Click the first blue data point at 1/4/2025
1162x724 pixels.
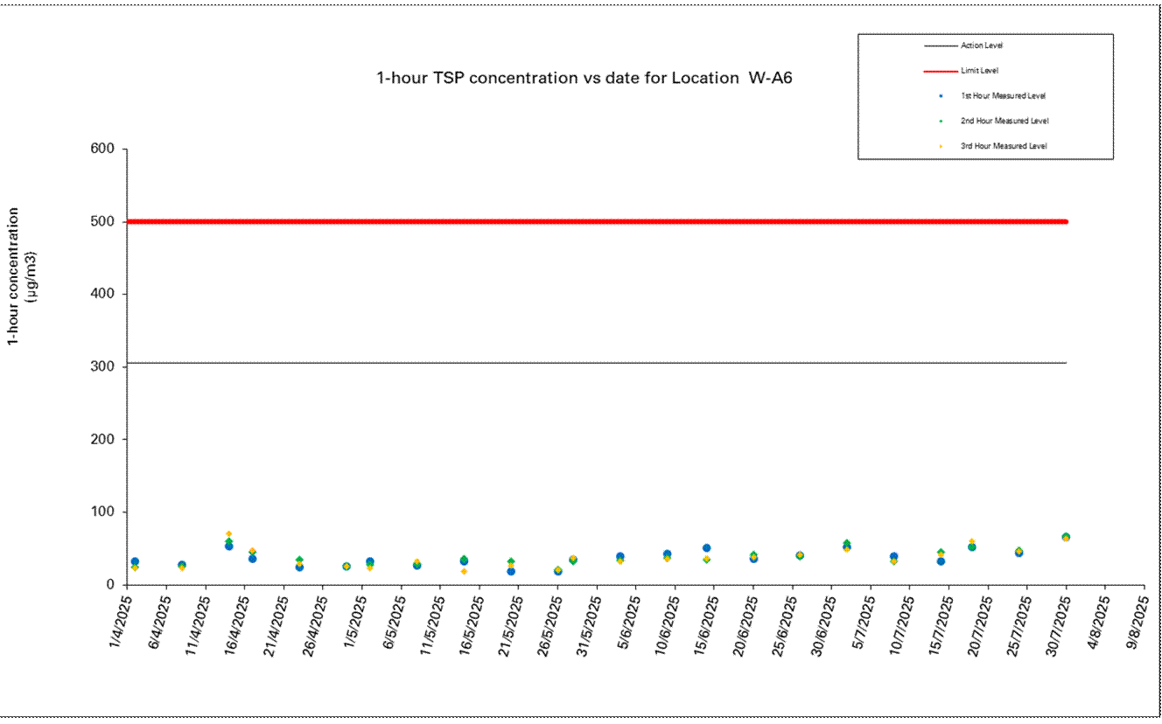point(135,561)
